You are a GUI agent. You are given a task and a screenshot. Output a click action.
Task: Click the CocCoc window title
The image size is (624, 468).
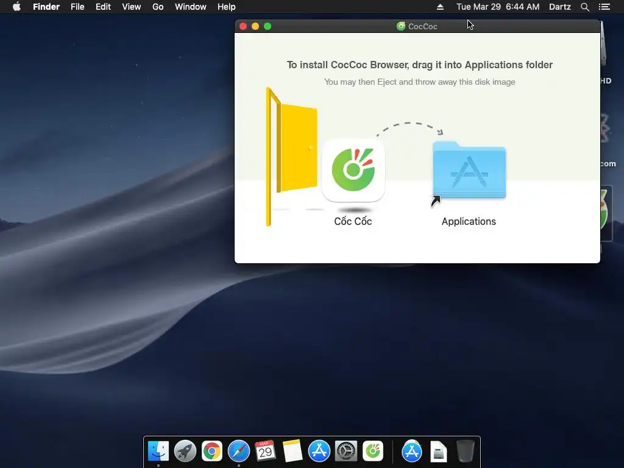click(423, 26)
